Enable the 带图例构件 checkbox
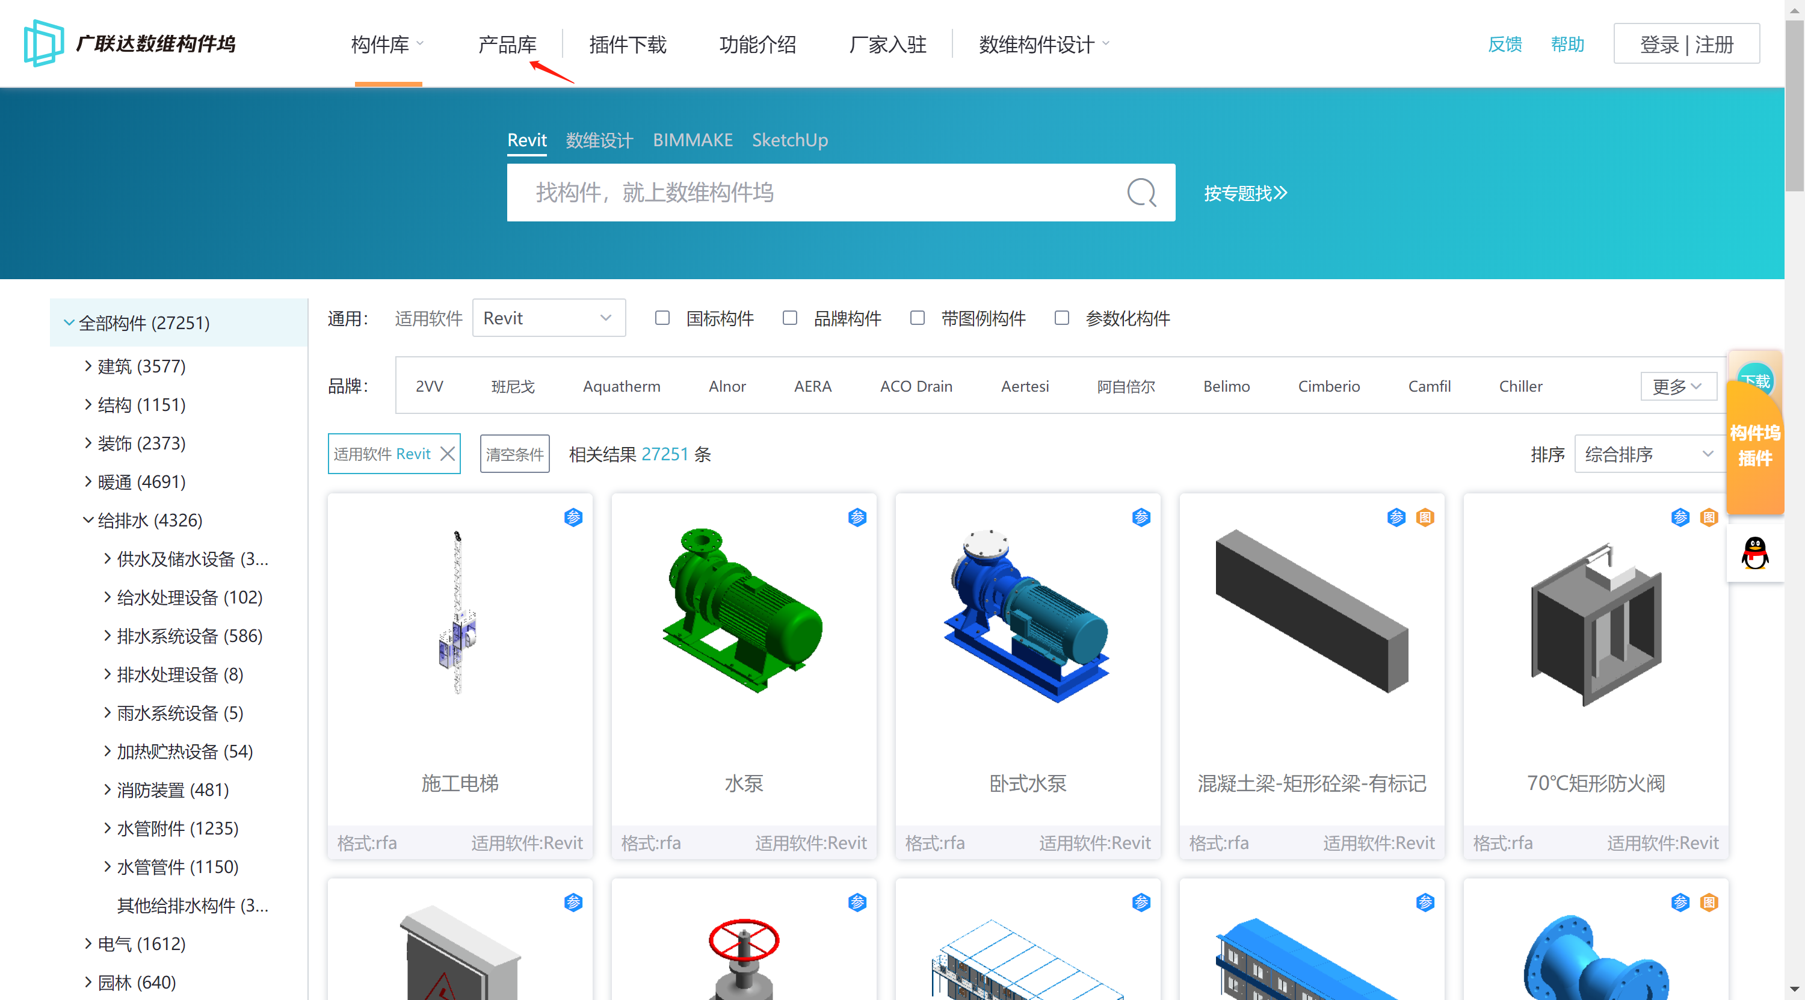The image size is (1805, 1000). pos(917,318)
